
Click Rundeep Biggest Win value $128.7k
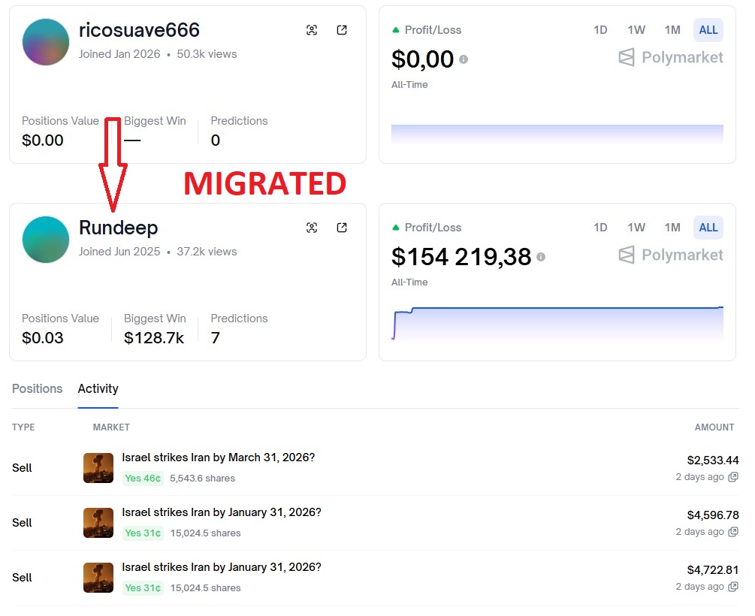tap(153, 338)
